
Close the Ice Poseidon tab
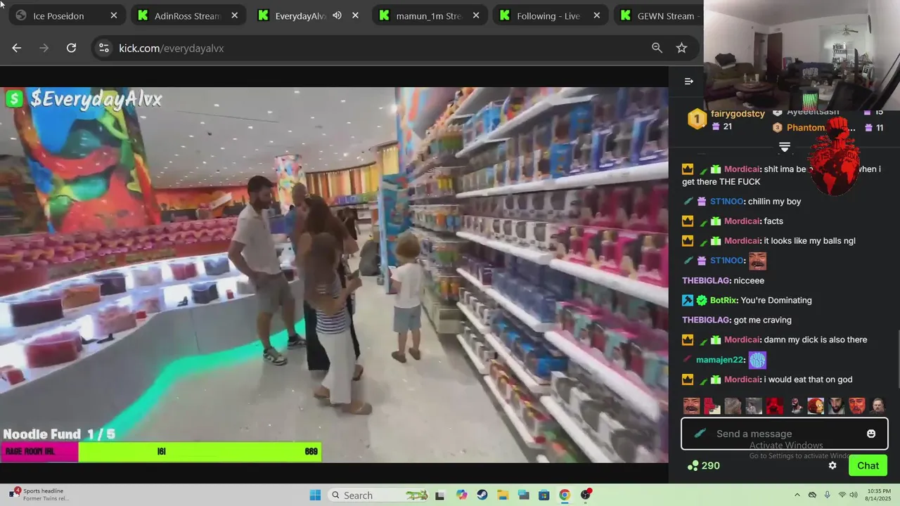pyautogui.click(x=114, y=15)
